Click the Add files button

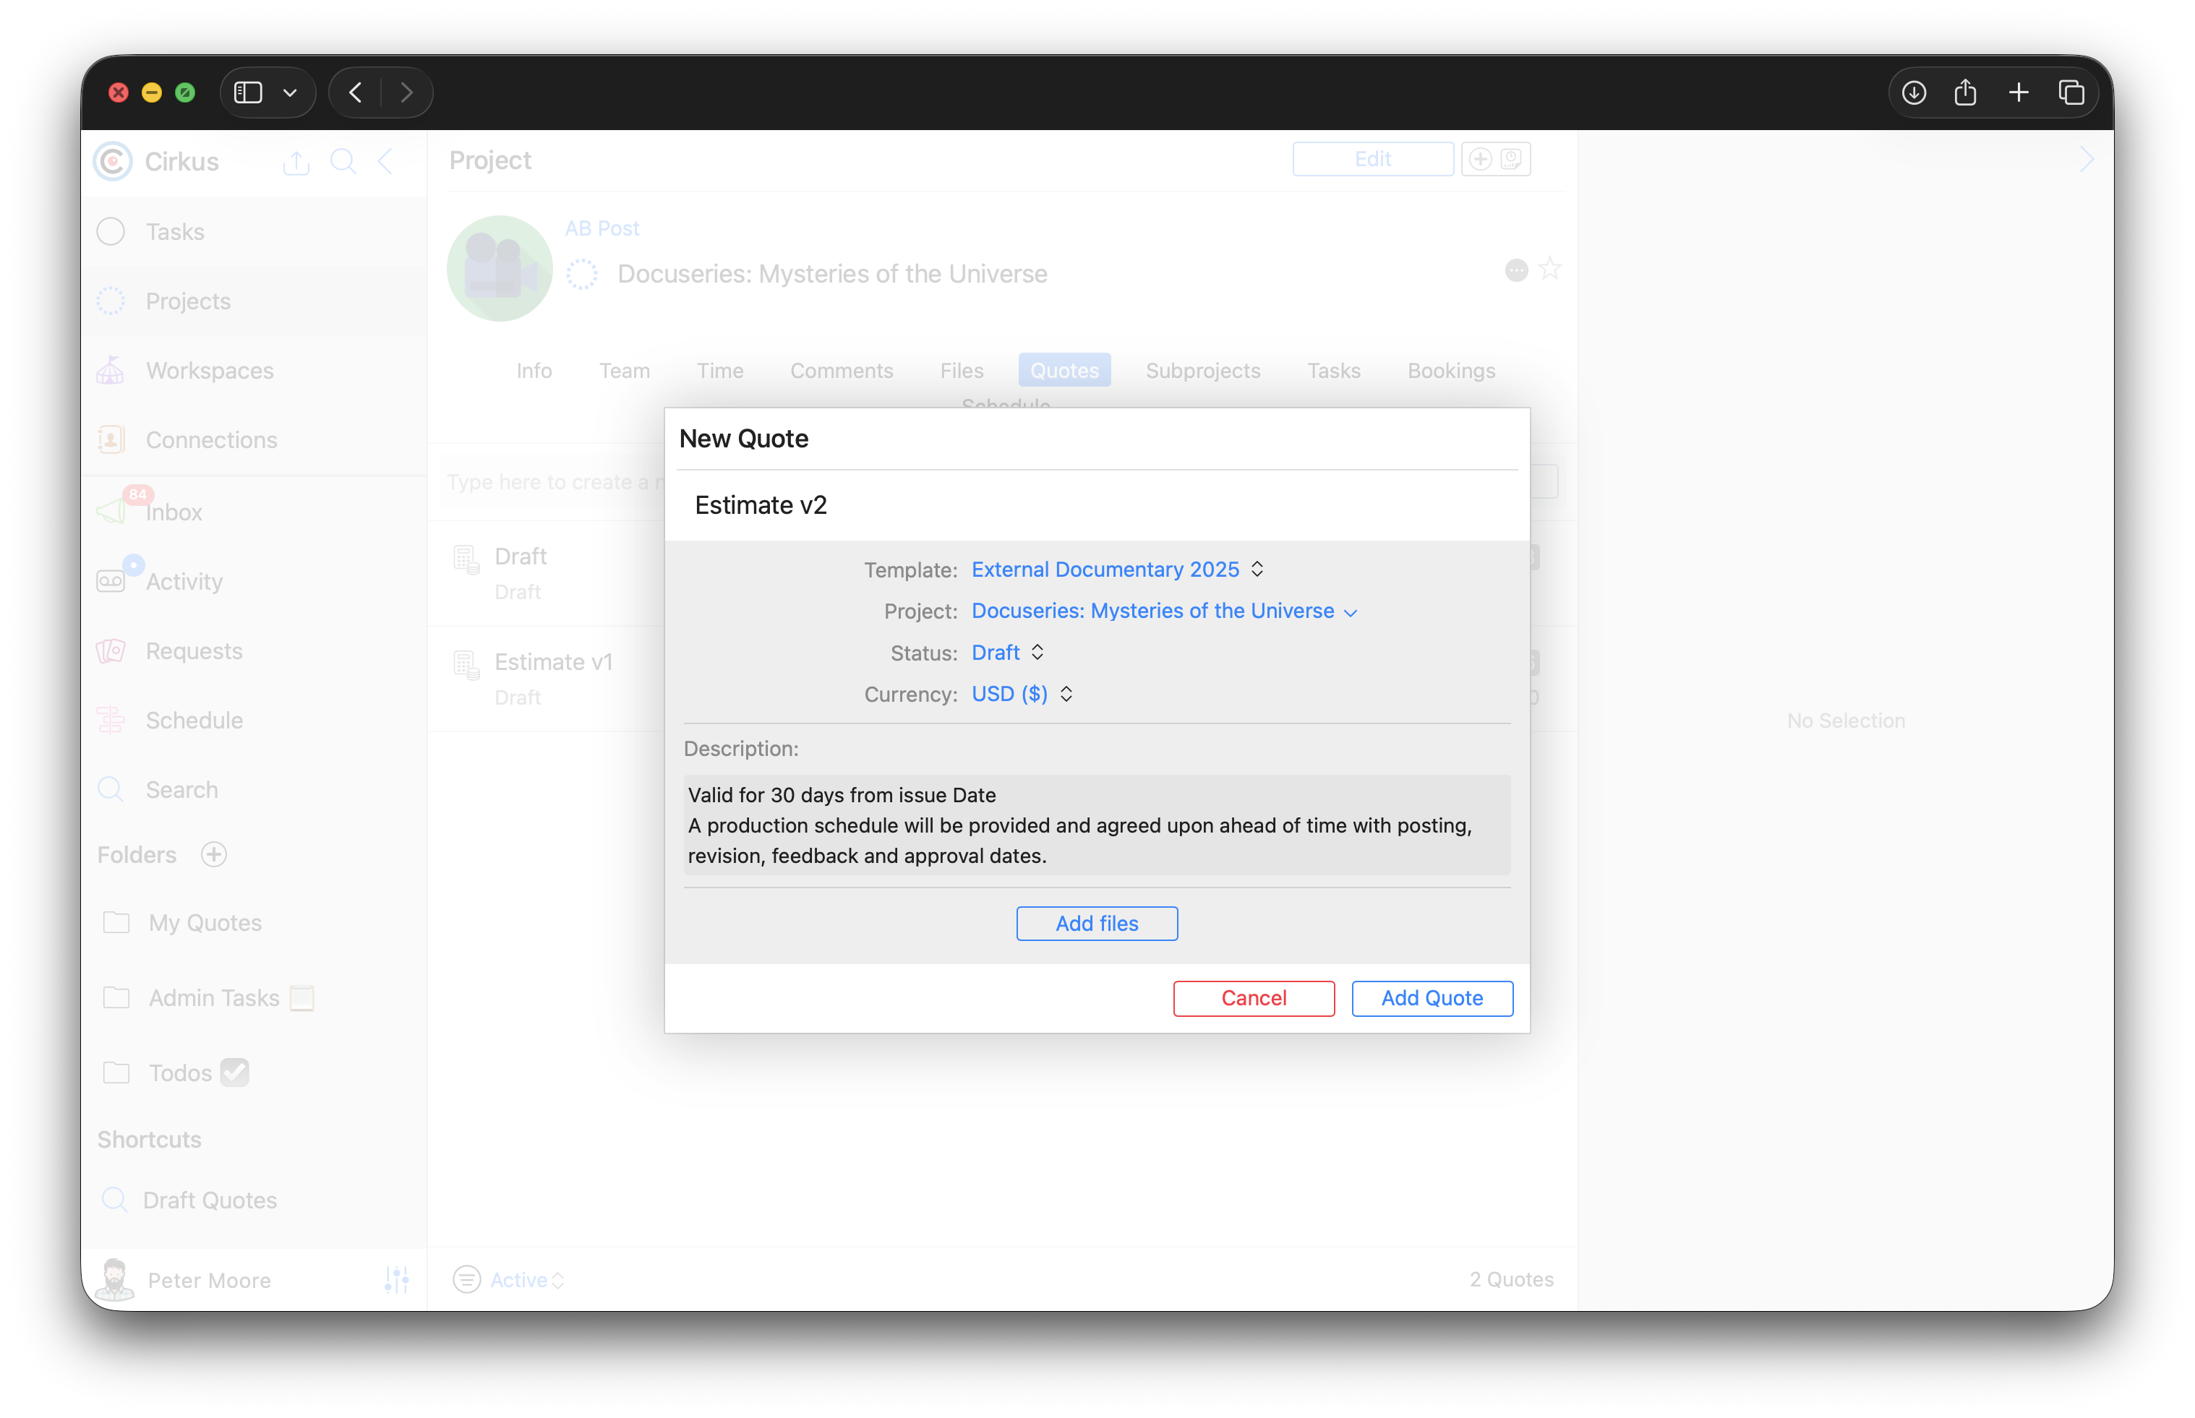coord(1096,923)
